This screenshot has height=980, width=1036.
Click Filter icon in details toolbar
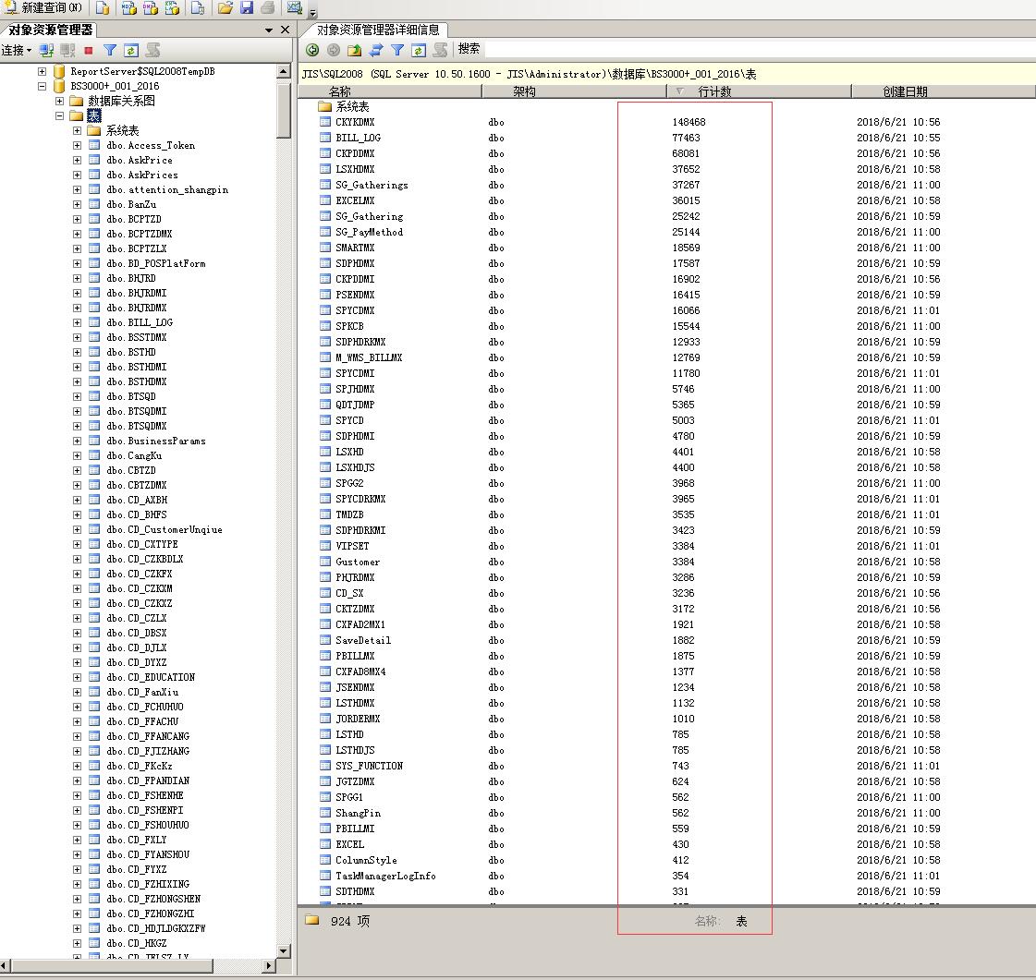(397, 50)
